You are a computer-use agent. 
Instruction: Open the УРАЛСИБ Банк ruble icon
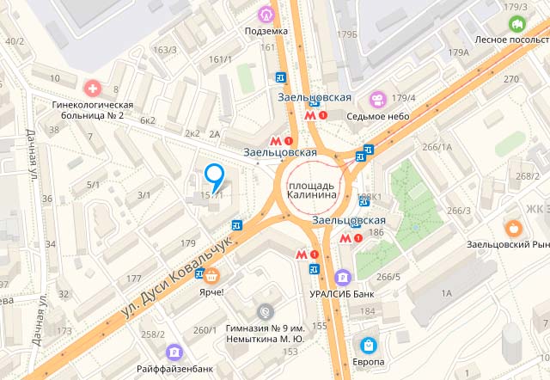[343, 278]
